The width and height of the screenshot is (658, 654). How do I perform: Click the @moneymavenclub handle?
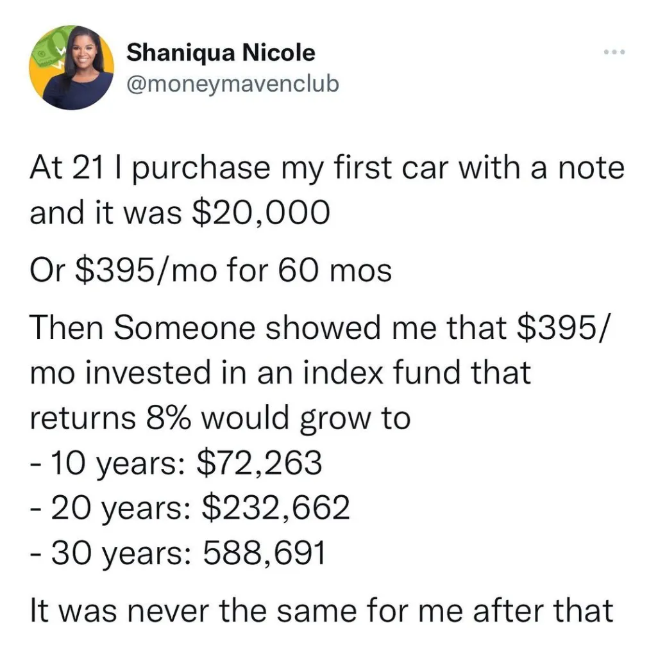pos(232,83)
